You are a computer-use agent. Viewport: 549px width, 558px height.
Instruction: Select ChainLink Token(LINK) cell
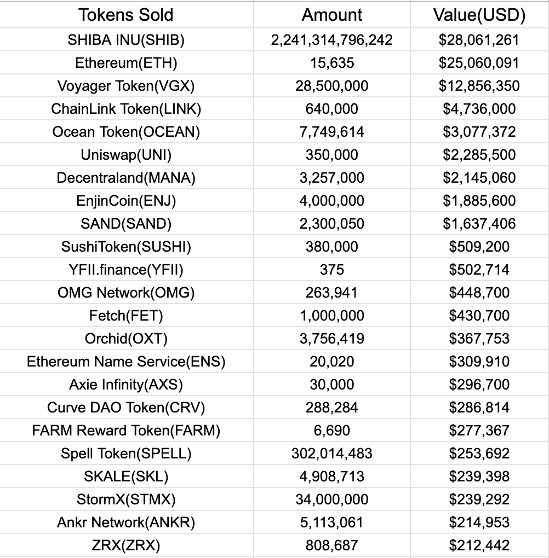click(126, 108)
